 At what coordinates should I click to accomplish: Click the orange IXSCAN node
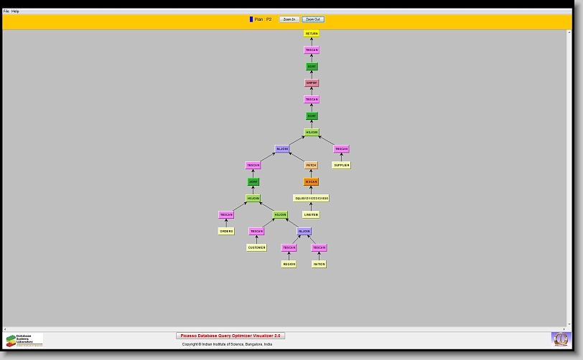pyautogui.click(x=311, y=182)
